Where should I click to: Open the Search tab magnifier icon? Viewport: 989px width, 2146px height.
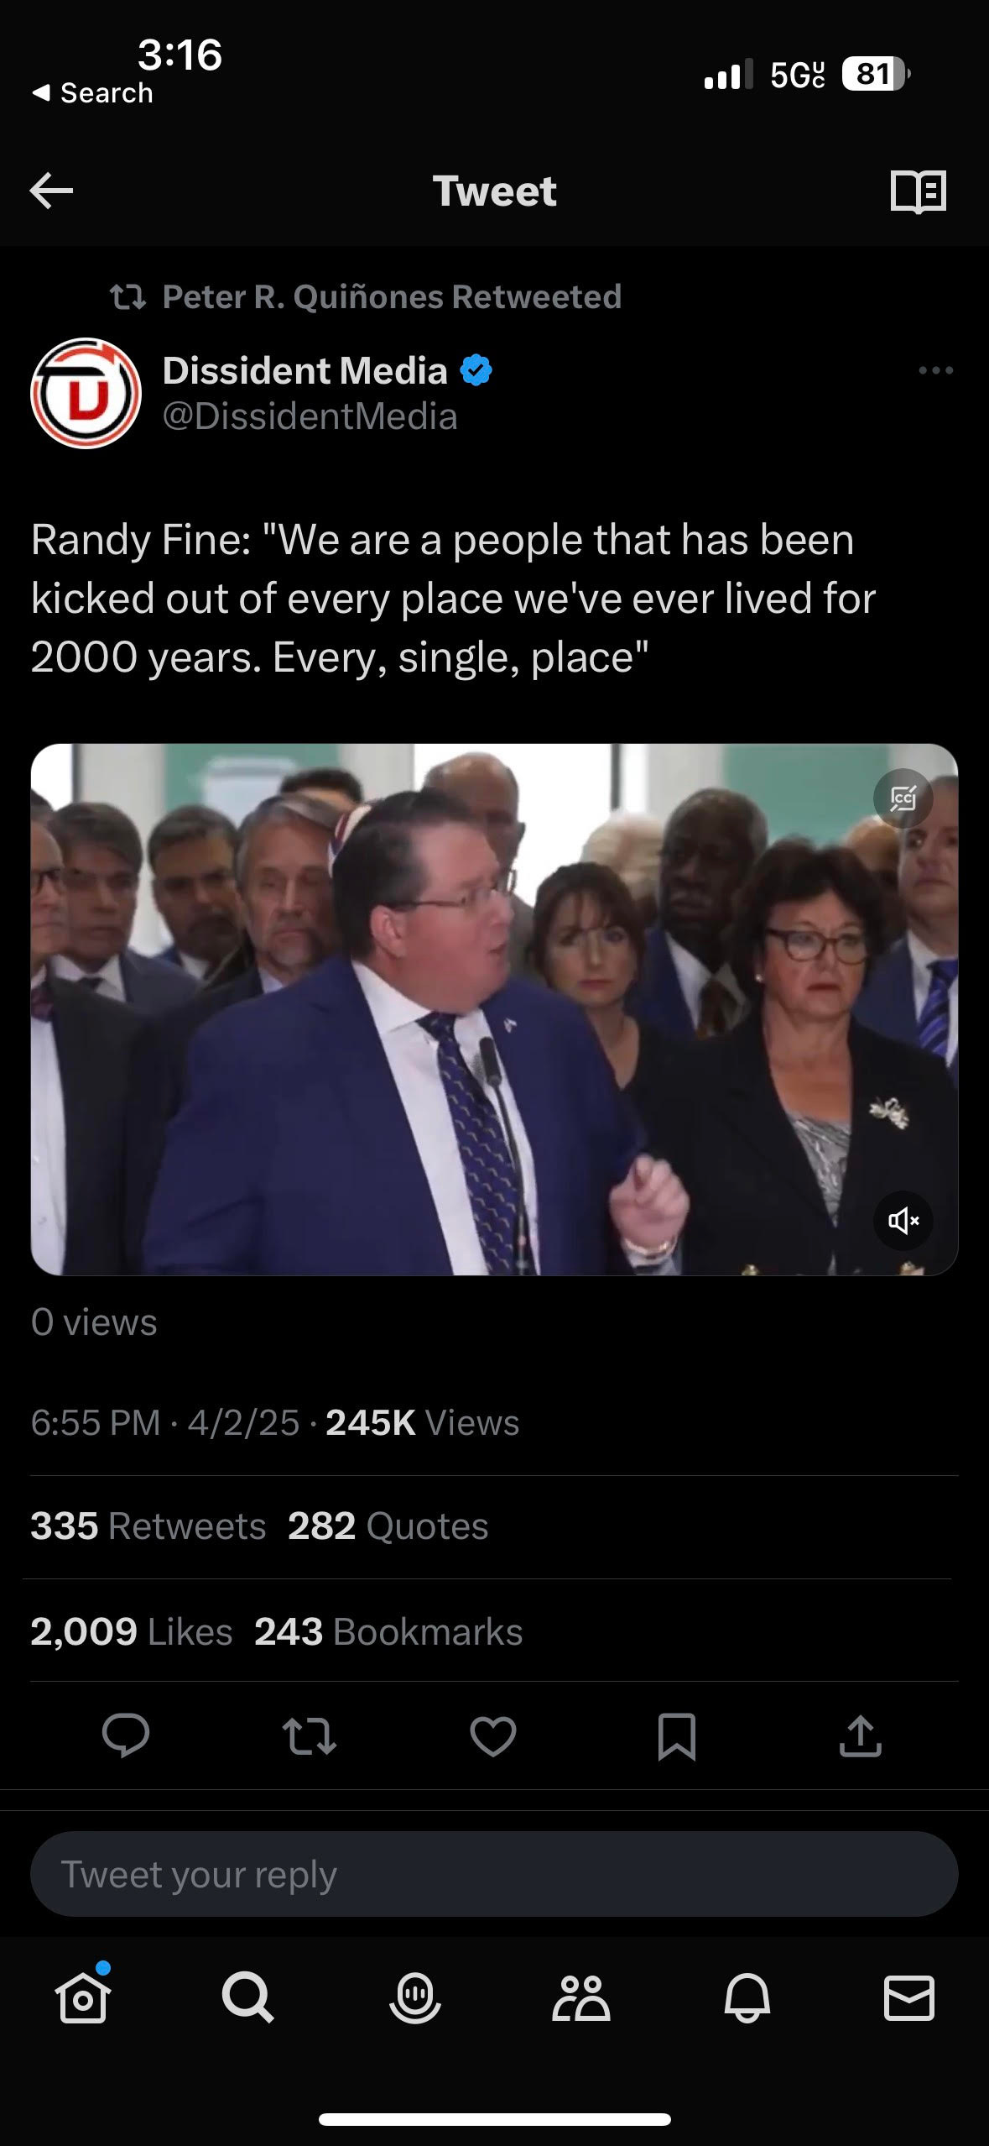(247, 1997)
